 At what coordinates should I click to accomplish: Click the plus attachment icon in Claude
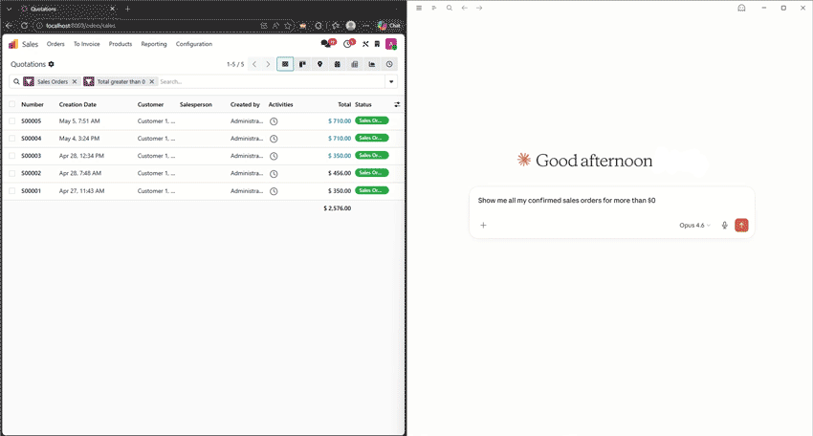[483, 225]
